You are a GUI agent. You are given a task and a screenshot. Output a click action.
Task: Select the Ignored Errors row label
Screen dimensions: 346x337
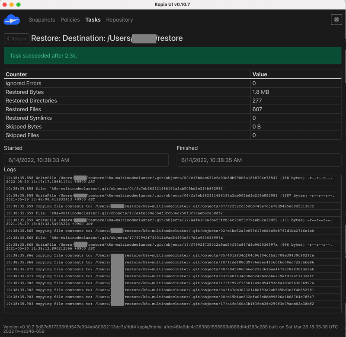(23, 83)
